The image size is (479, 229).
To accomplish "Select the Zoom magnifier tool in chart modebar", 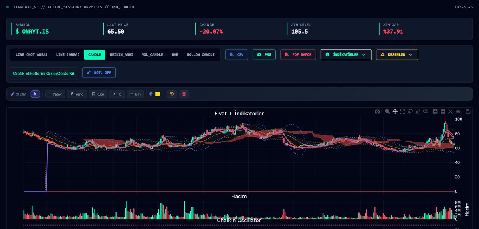I will point(387,112).
